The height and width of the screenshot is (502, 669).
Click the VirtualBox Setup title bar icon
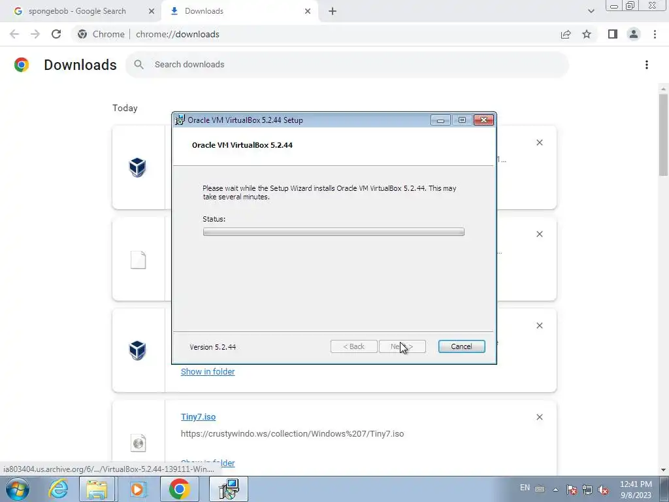click(x=180, y=120)
